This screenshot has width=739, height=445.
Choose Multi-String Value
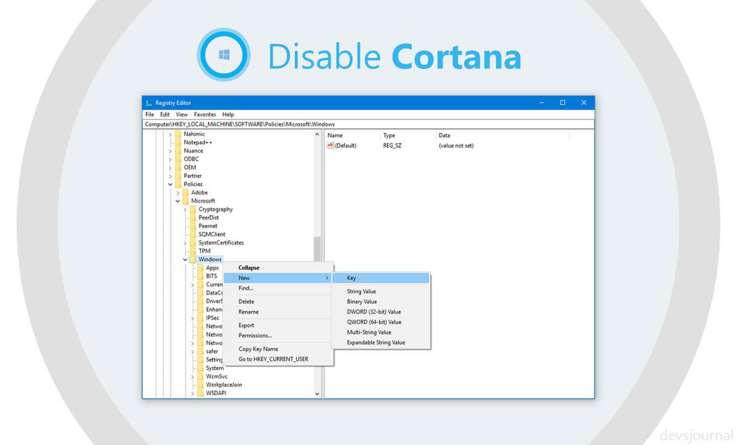[x=381, y=332]
